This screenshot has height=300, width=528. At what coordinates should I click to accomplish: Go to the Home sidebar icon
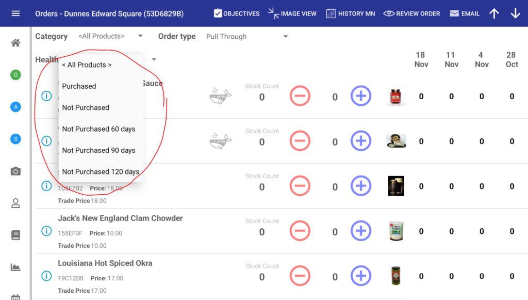click(15, 43)
